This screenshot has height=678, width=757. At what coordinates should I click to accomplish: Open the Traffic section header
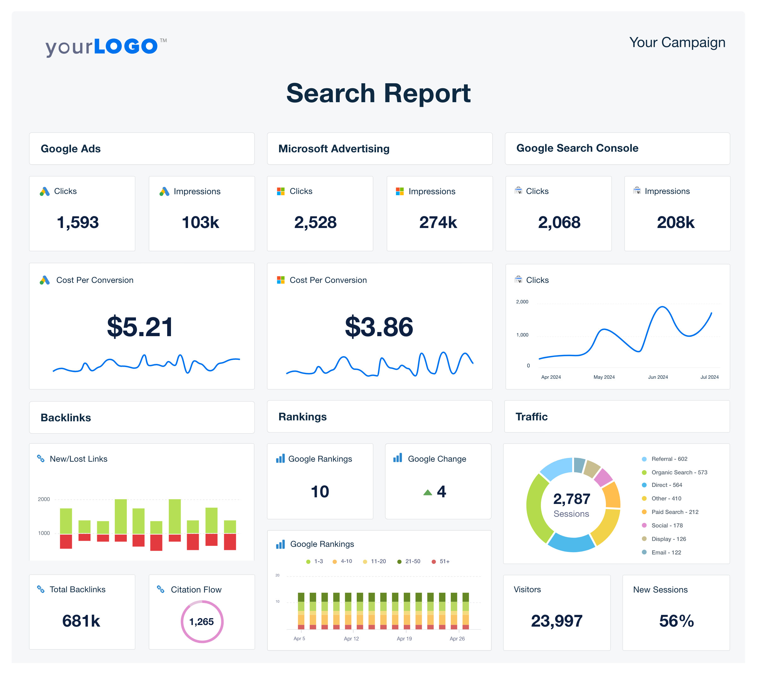coord(617,417)
